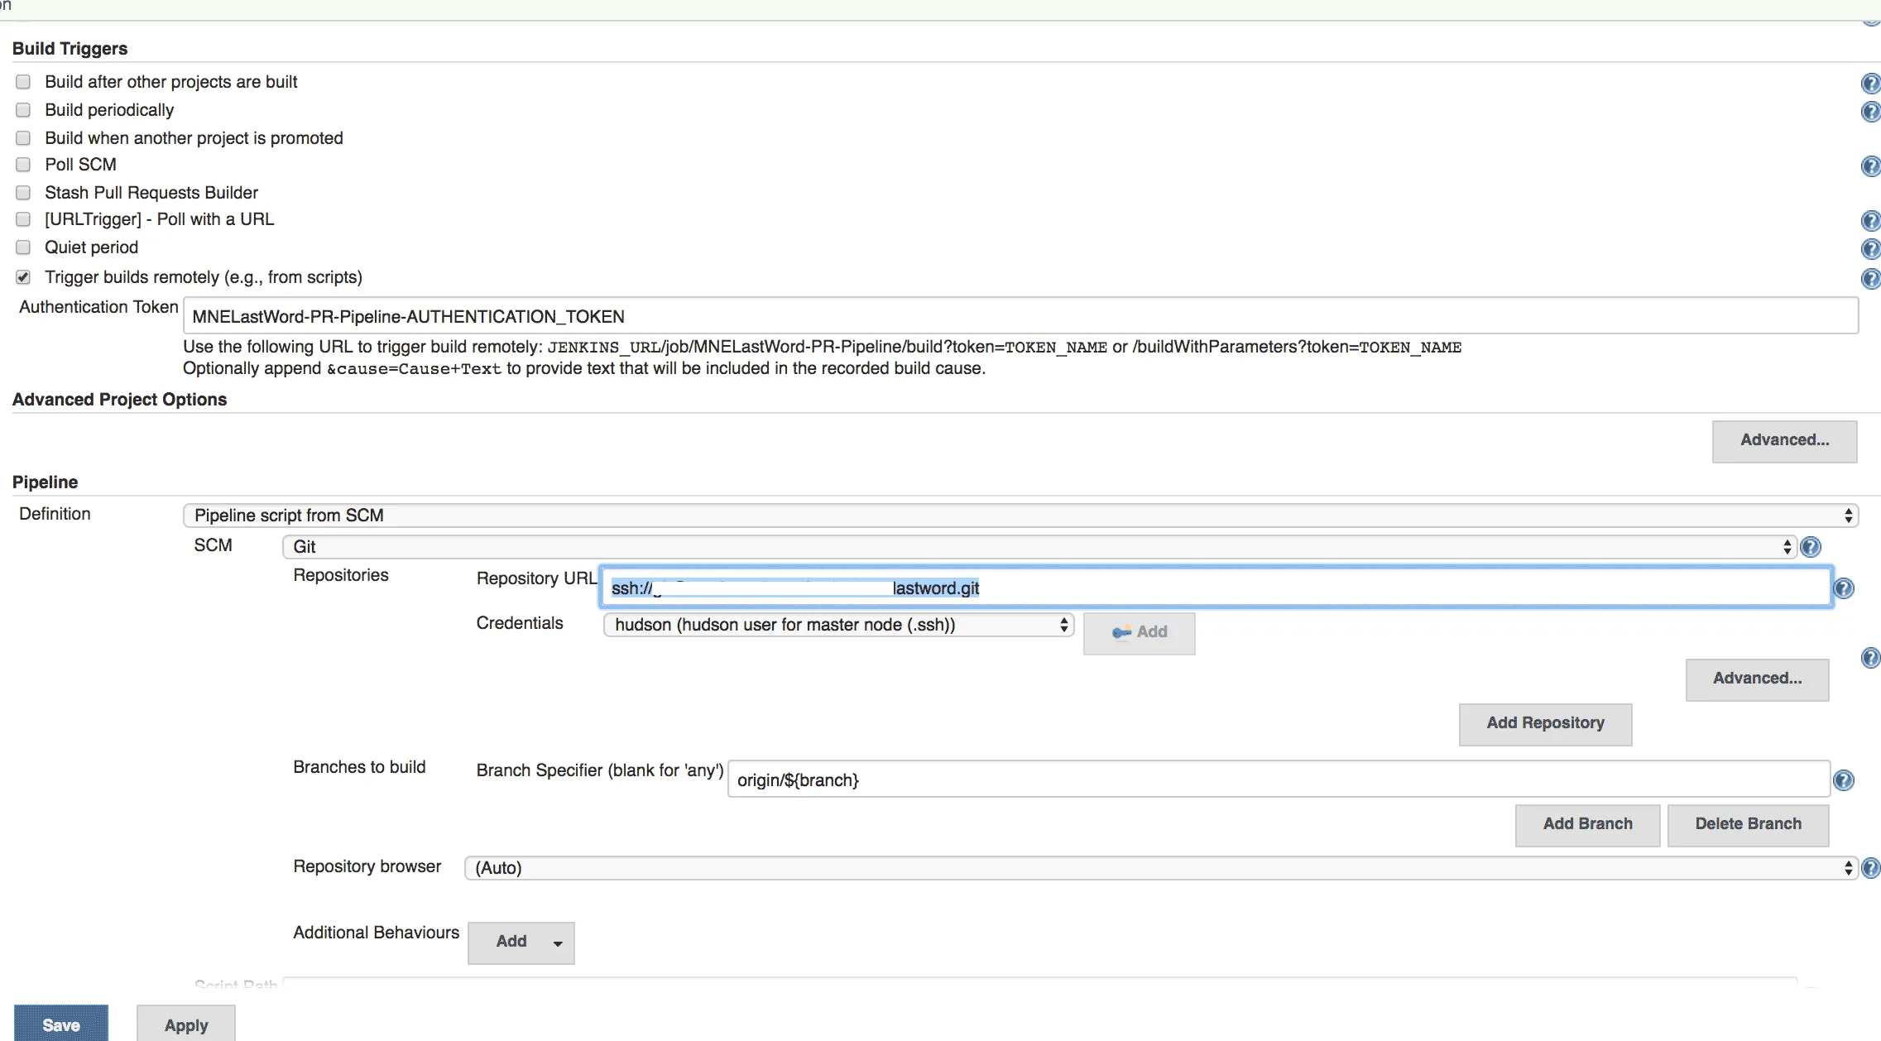The image size is (1881, 1041).
Task: Click the Save button
Action: 61,1024
